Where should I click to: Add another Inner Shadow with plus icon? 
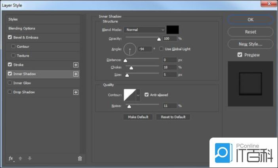coord(76,74)
